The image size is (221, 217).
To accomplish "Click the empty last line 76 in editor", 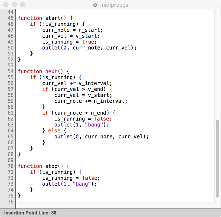I will (116, 202).
